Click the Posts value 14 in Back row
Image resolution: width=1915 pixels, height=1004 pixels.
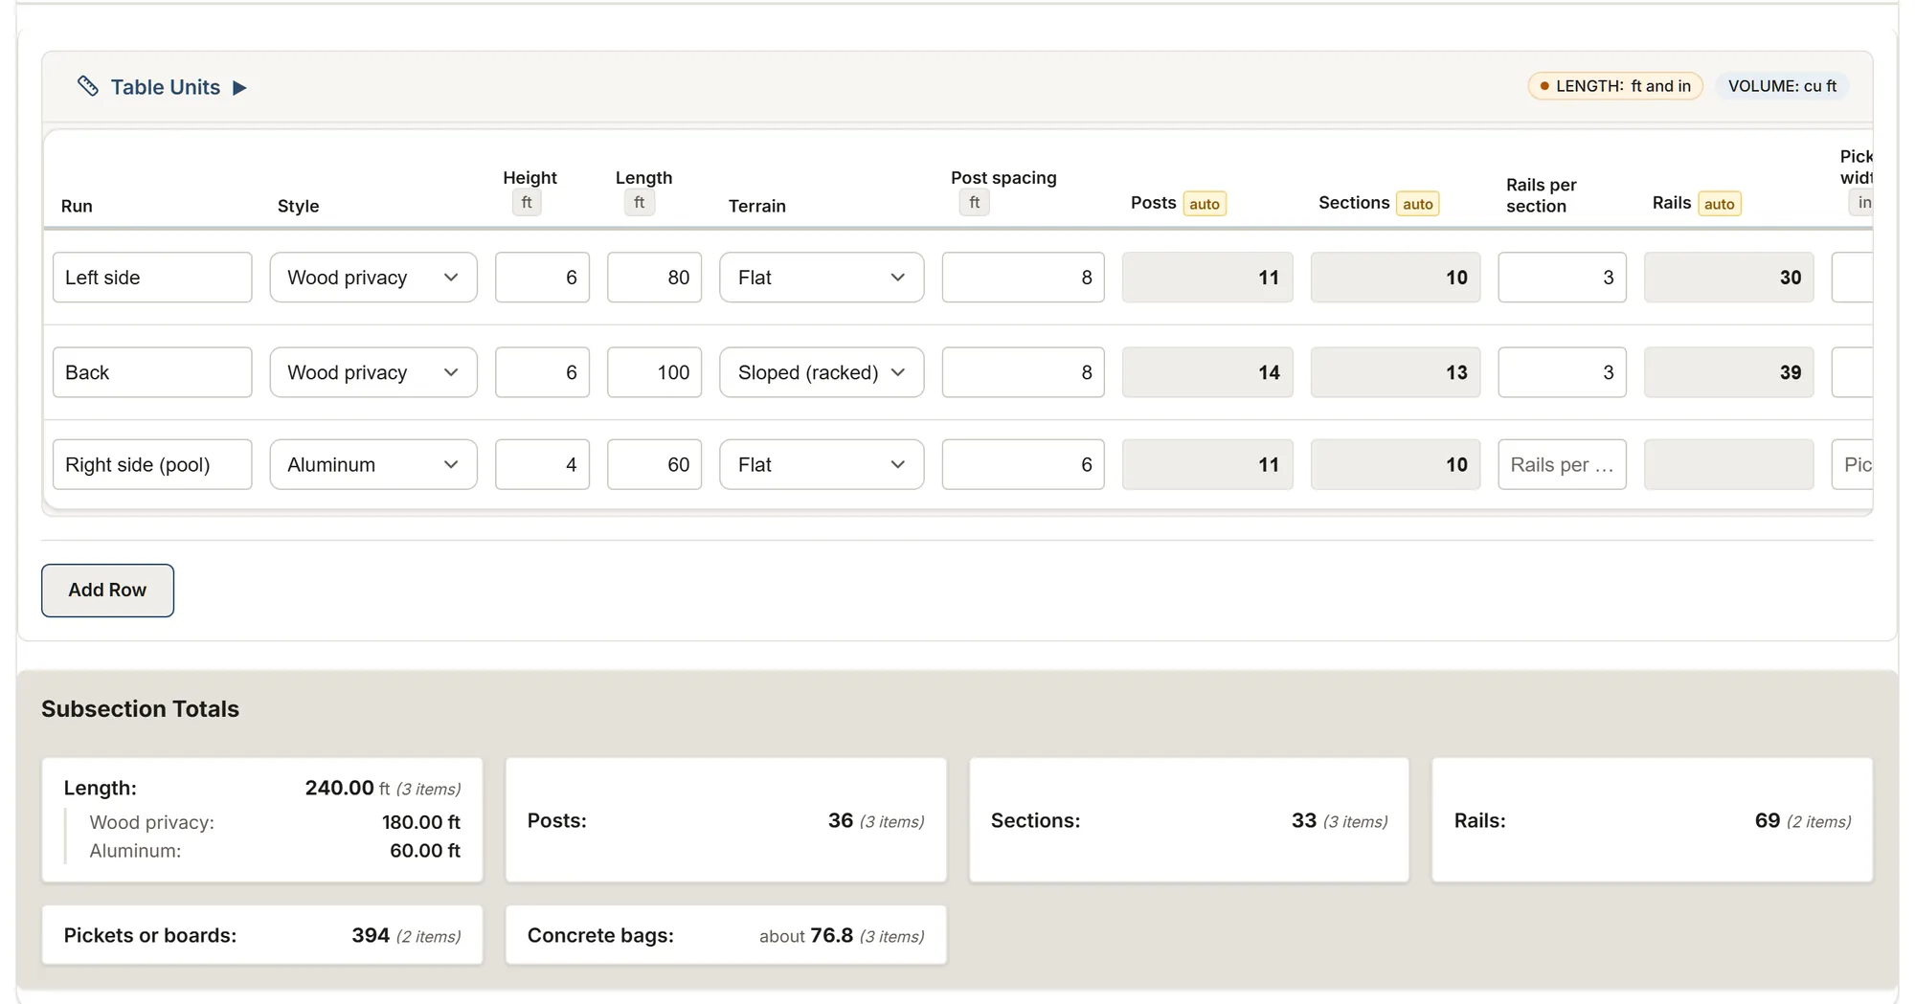click(x=1207, y=372)
